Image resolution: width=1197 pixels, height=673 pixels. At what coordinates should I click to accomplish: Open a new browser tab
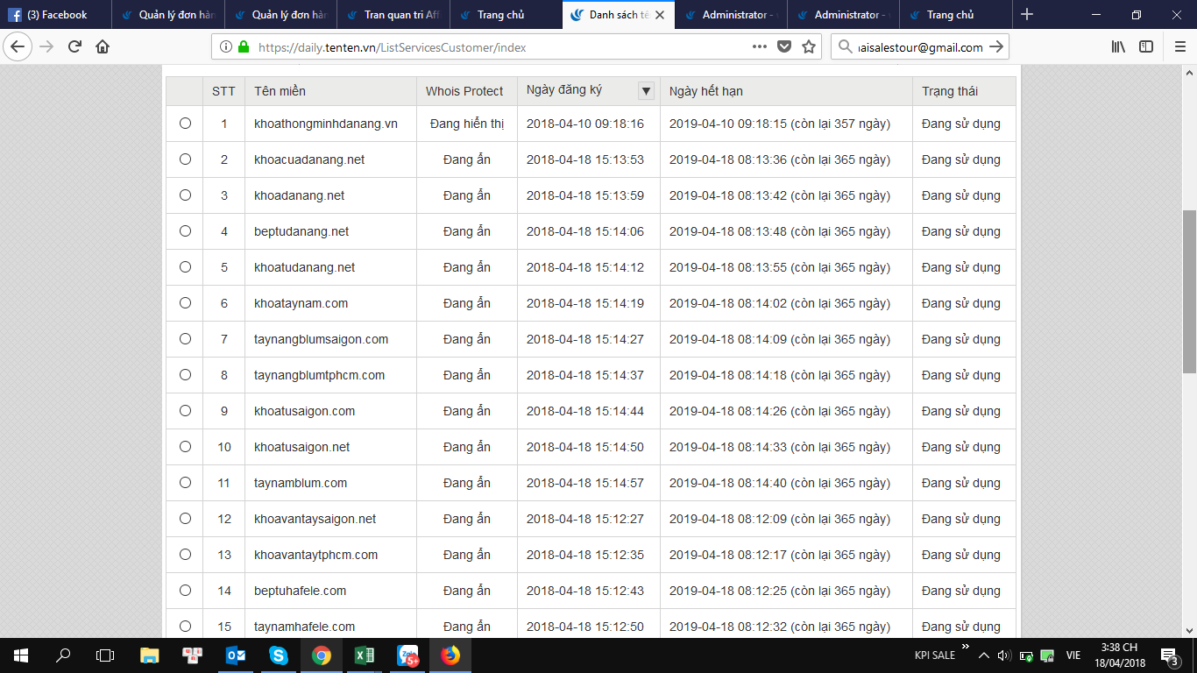click(1027, 15)
